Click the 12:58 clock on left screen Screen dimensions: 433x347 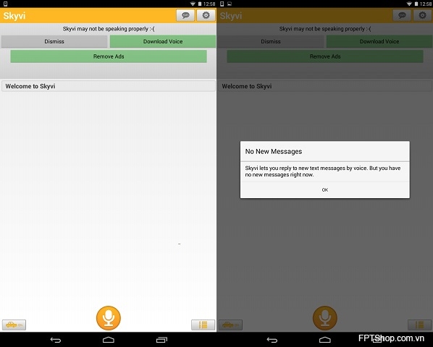(209, 4)
